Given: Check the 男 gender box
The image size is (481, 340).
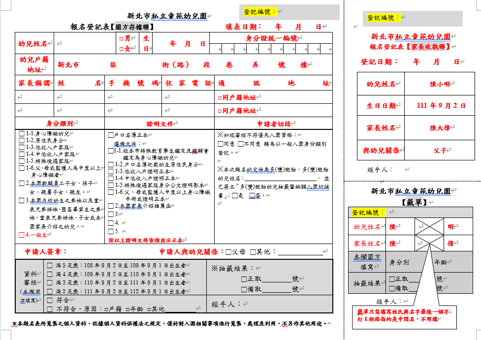Looking at the screenshot, I should pyautogui.click(x=121, y=39).
